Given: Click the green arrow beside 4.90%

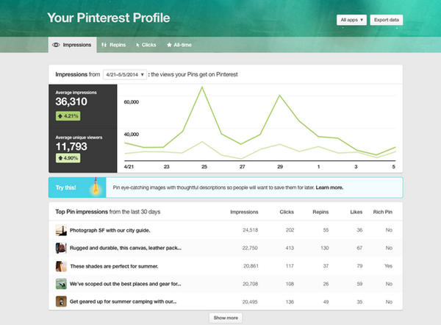Looking at the screenshot, I should tap(60, 157).
